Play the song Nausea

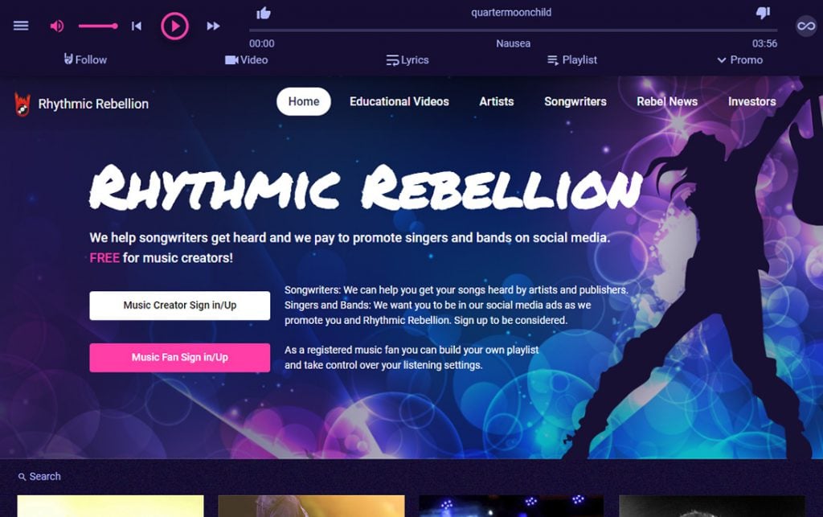click(174, 26)
